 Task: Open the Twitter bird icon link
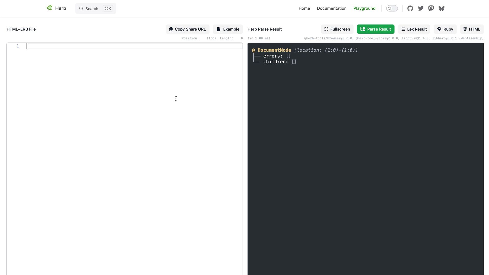(420, 8)
